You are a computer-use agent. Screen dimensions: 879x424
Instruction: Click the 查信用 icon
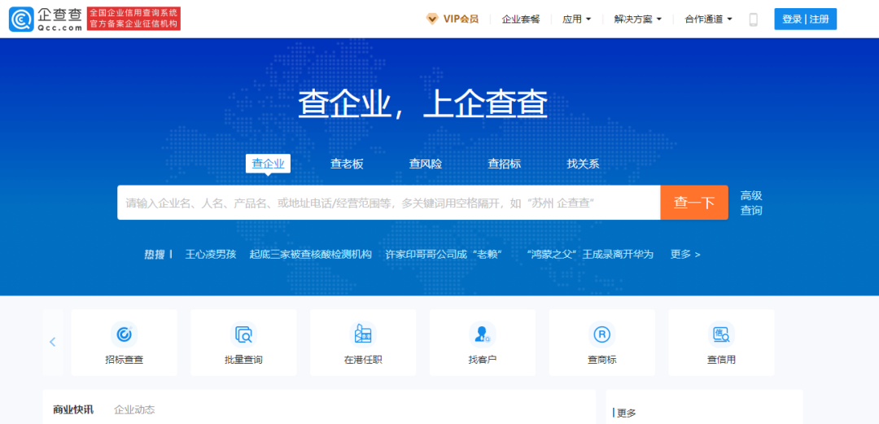pyautogui.click(x=721, y=334)
